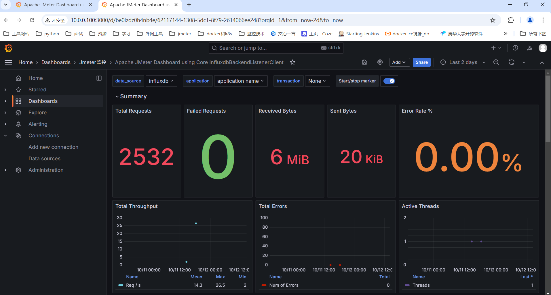551x295 pixels.
Task: Expand the Administration sidebar section arrow
Action: pyautogui.click(x=5, y=170)
